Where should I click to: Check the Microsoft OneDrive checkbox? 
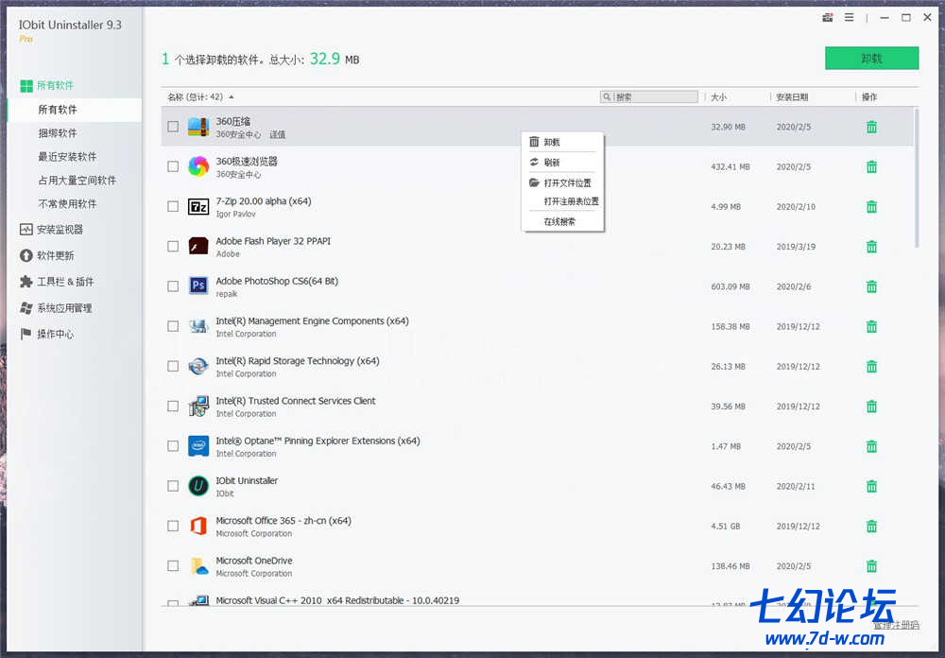point(173,565)
